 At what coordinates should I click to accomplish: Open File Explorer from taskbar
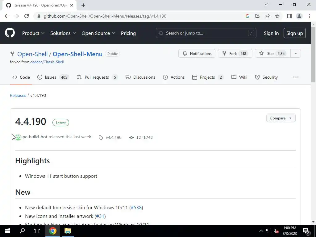click(68, 231)
